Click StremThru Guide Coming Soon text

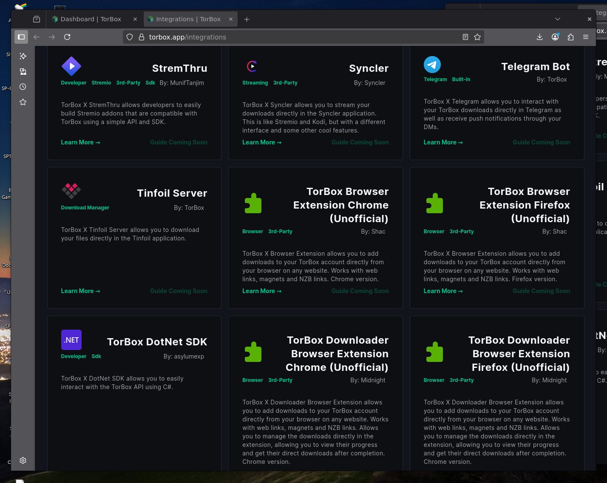coord(179,142)
